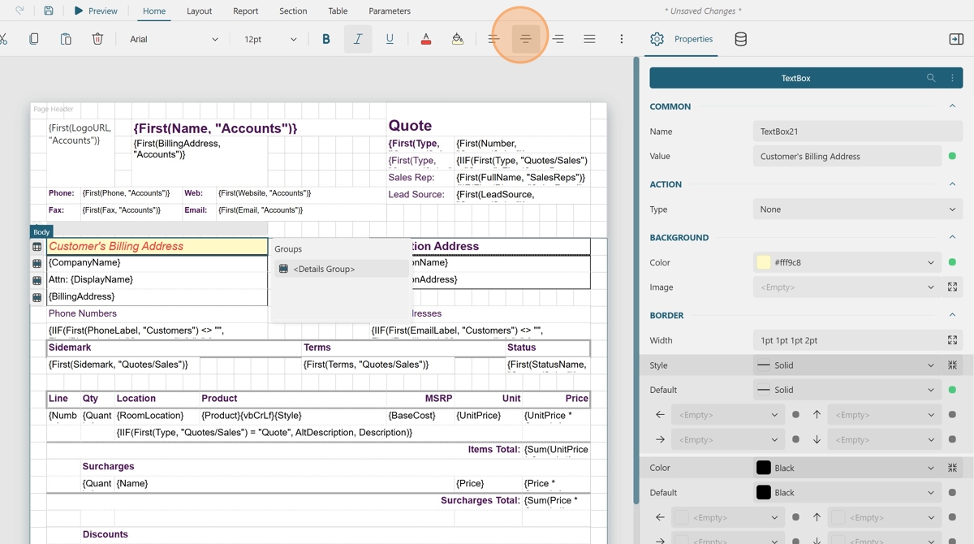Open the background Image dropdown

(847, 287)
